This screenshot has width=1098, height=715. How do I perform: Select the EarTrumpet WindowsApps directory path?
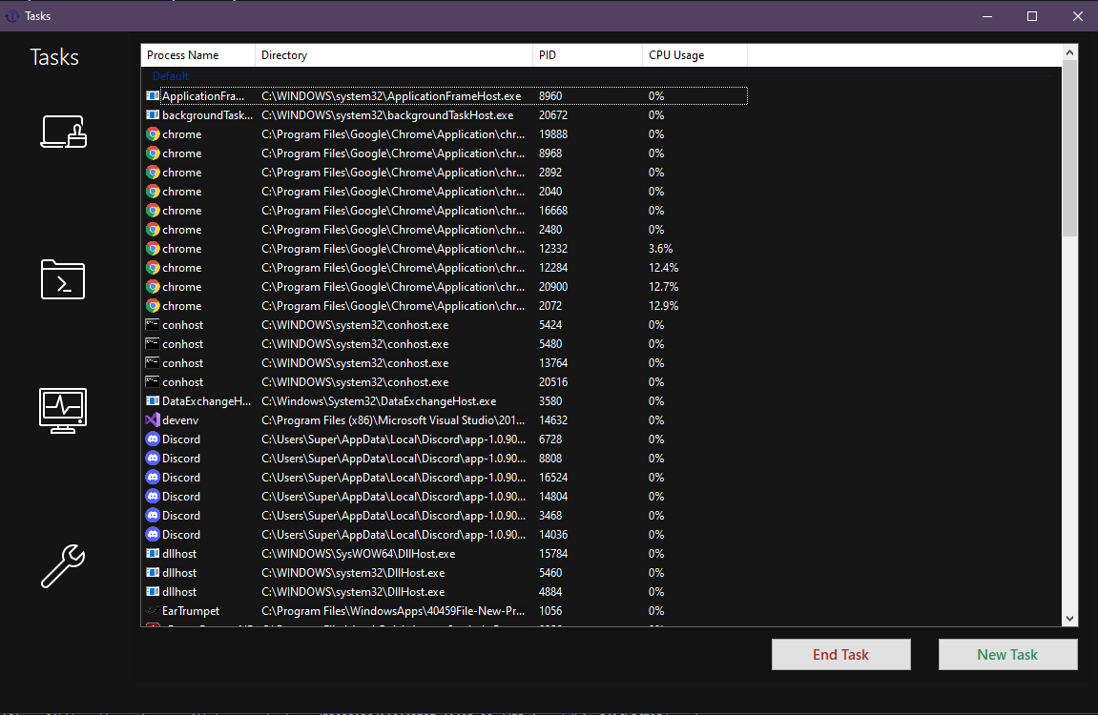point(393,611)
